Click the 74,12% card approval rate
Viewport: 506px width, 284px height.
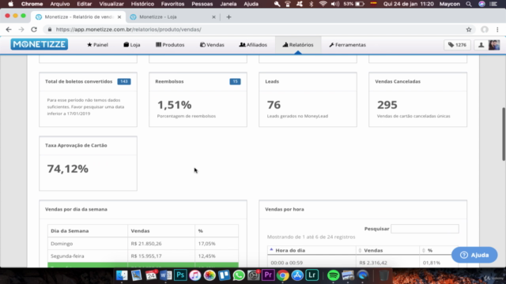68,169
